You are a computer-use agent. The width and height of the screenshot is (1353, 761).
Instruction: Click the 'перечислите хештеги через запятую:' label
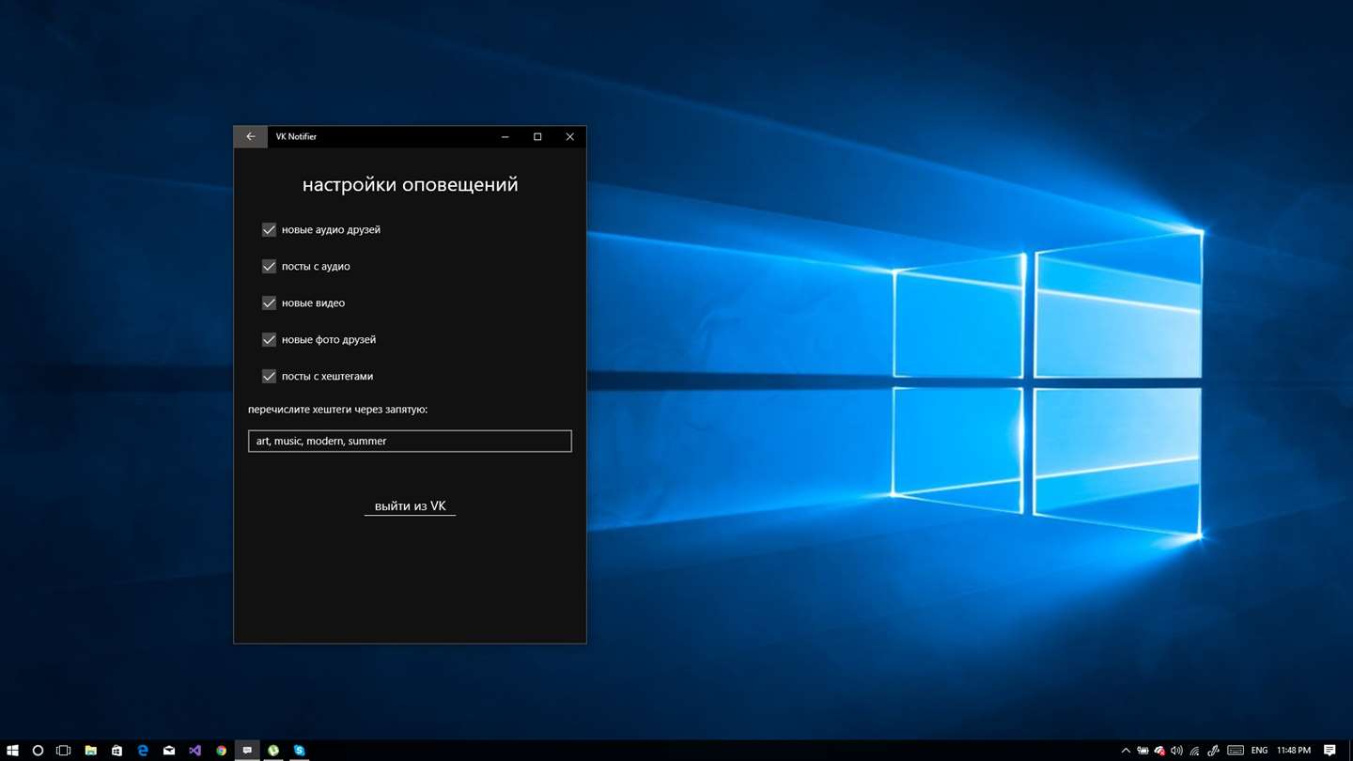[338, 410]
